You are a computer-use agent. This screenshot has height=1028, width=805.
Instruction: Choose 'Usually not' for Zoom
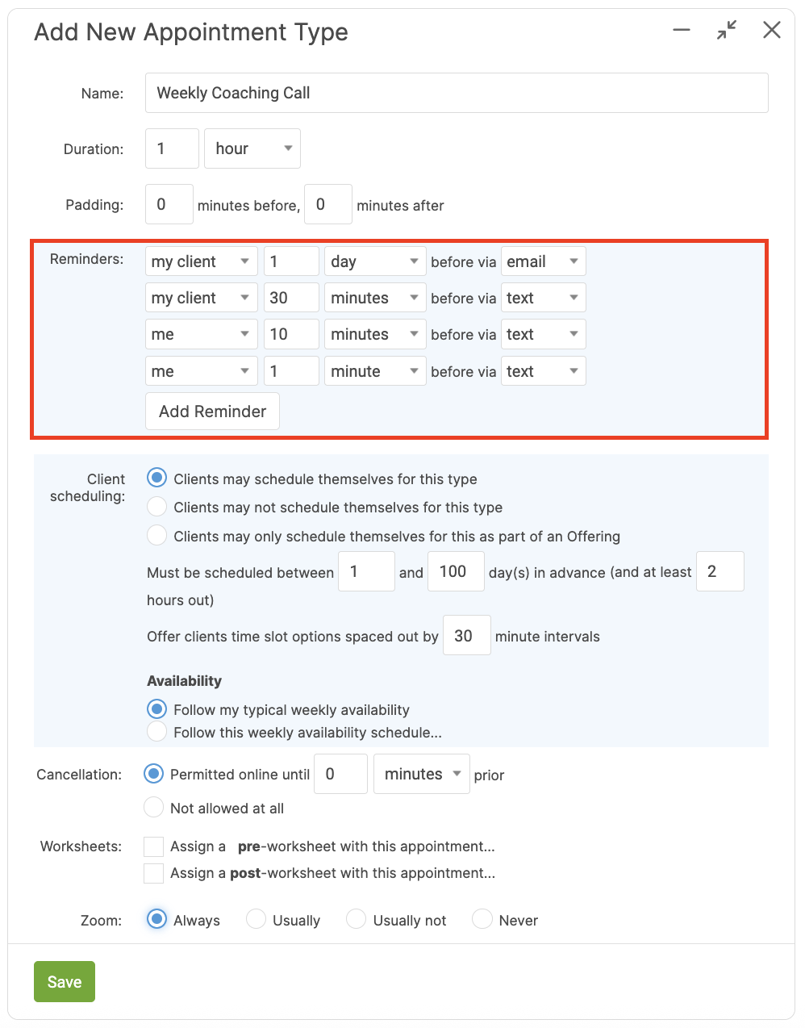356,920
